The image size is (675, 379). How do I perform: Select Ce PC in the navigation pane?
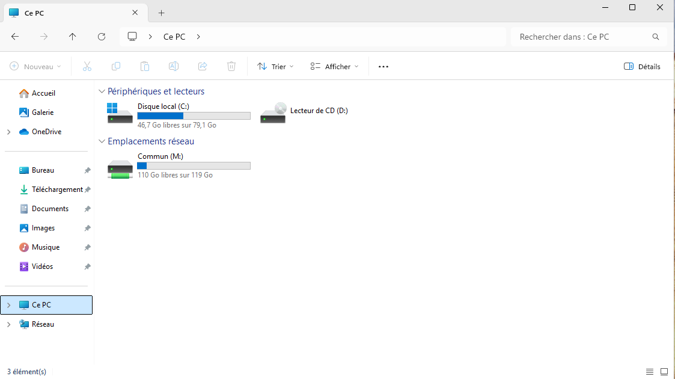(46, 305)
